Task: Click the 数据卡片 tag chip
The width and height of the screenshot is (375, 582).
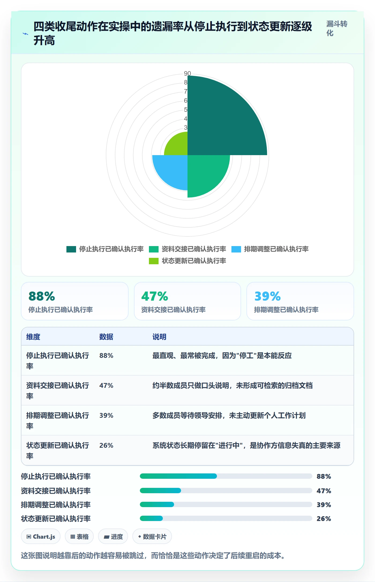Action: tap(152, 537)
